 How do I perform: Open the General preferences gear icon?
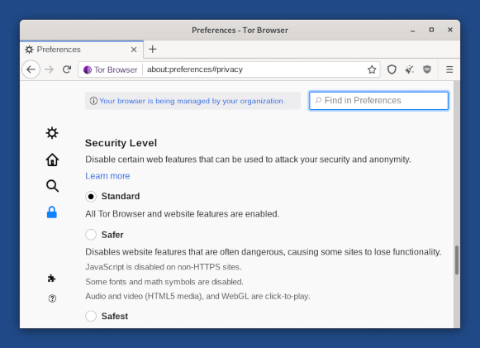[52, 133]
